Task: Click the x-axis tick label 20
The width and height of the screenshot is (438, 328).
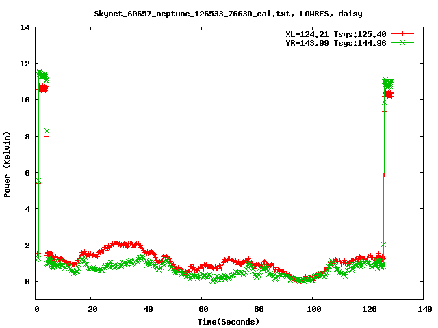Action: click(x=92, y=309)
